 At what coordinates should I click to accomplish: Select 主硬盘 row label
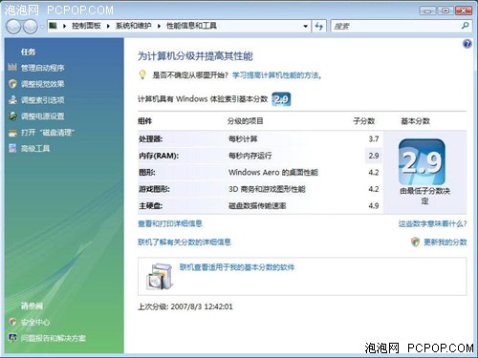151,206
